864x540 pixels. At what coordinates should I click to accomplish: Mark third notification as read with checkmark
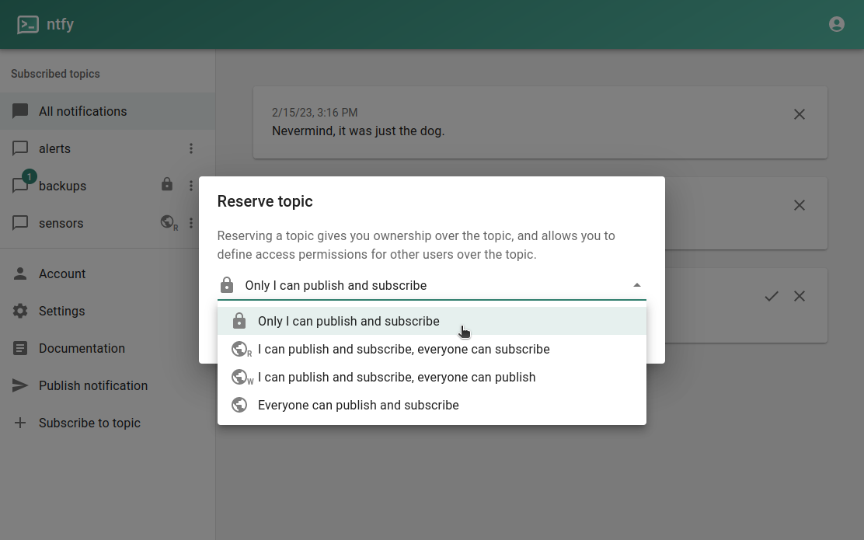pyautogui.click(x=771, y=296)
